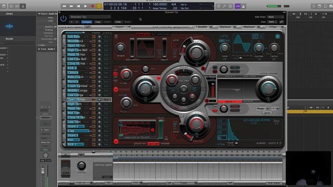This screenshot has width=333, height=187.
Task: Select the Middle Conga voice
Action: [77, 90]
